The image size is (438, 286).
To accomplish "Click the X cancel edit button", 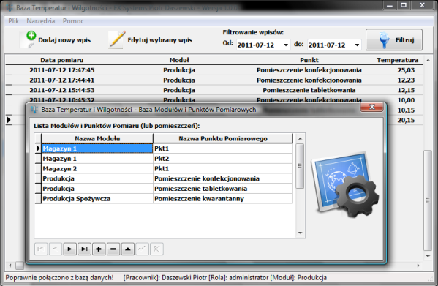I will (156, 249).
